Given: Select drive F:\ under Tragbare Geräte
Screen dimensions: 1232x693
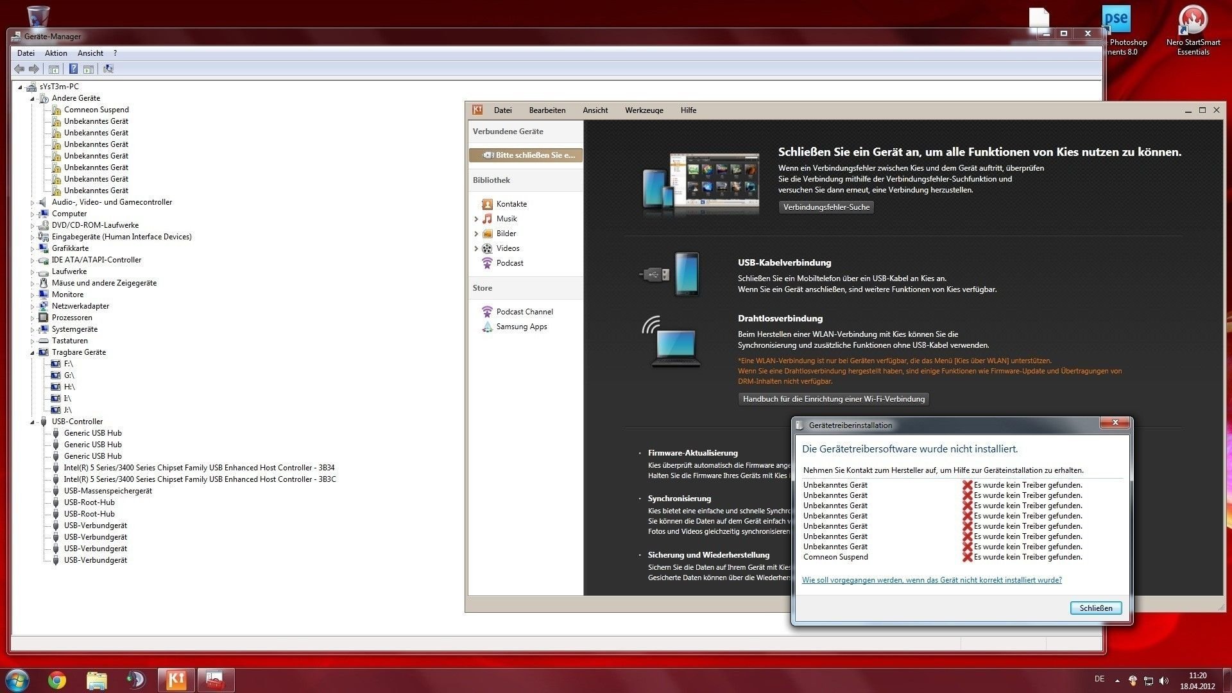Looking at the screenshot, I should 69,364.
